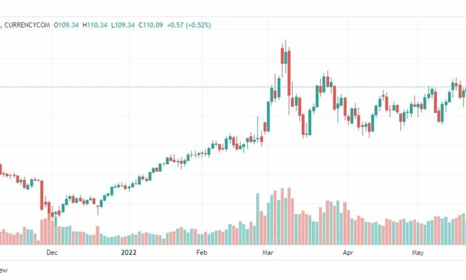Click the tallest red volume bar in March
Screen dimensions: 466x280
tap(289, 216)
